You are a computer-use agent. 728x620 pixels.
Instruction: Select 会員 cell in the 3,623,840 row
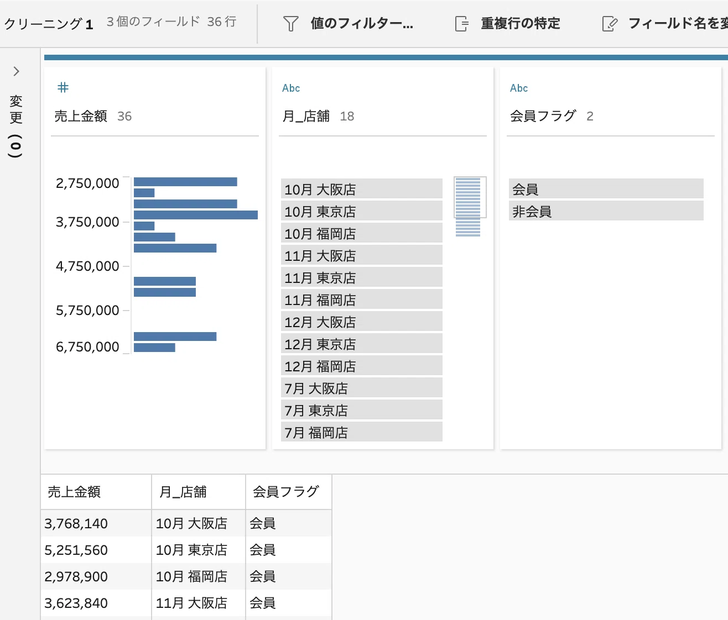tap(289, 603)
